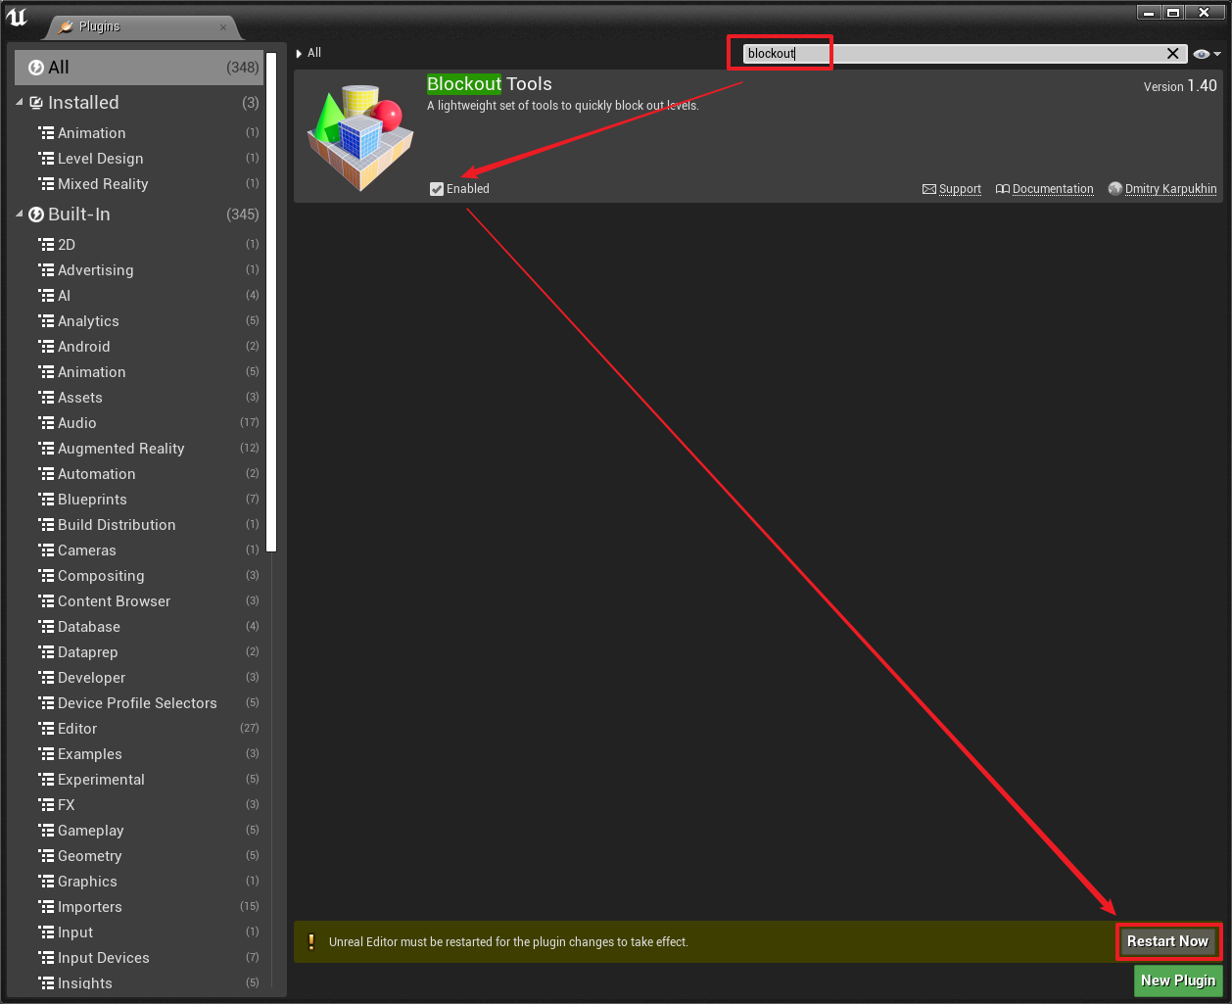The width and height of the screenshot is (1232, 1004).
Task: Click the Plugins tab plug icon
Action: coord(66,26)
